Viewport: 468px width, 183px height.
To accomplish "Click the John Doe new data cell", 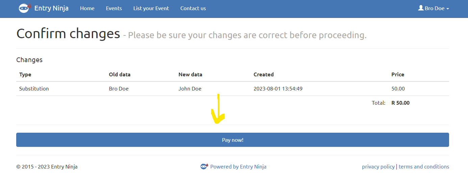I will (x=190, y=89).
